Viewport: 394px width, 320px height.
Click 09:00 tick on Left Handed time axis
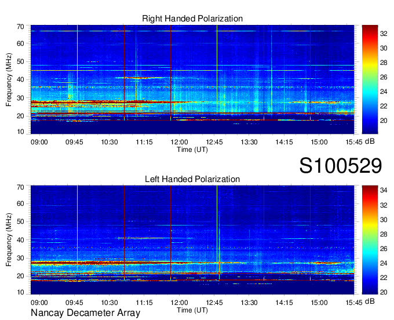point(39,303)
